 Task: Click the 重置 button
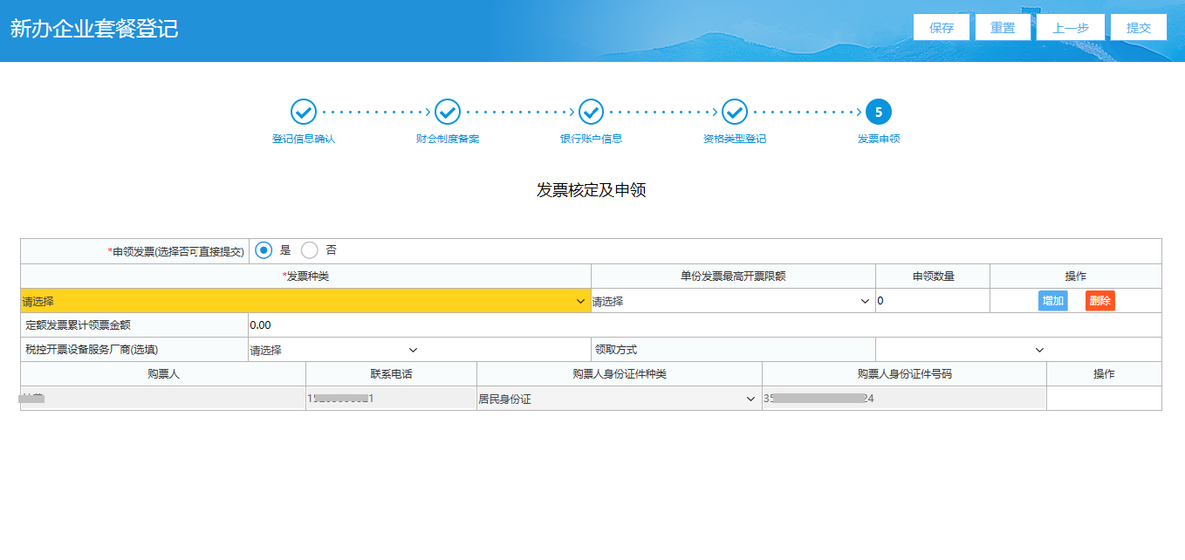tap(1003, 27)
